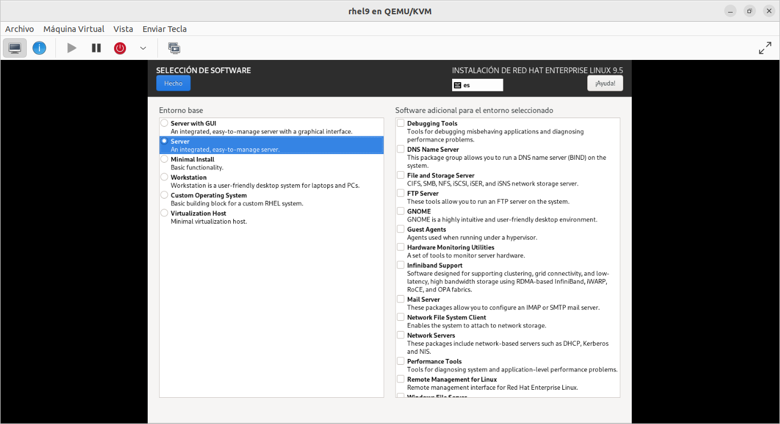Toggle fullscreen with the expand arrows icon
780x424 pixels.
[765, 49]
